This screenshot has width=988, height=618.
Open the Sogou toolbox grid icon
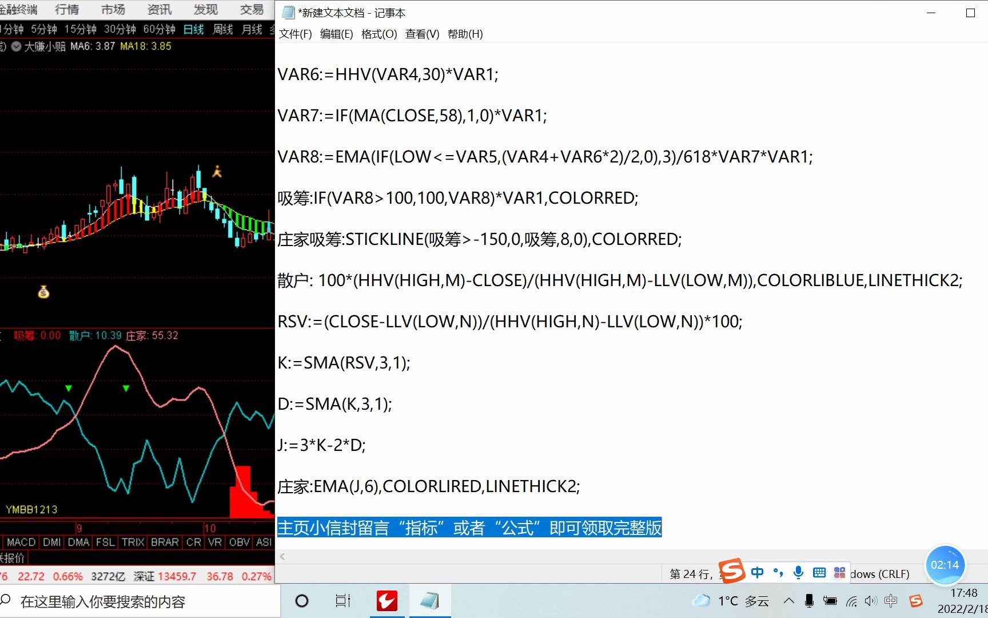pos(839,572)
